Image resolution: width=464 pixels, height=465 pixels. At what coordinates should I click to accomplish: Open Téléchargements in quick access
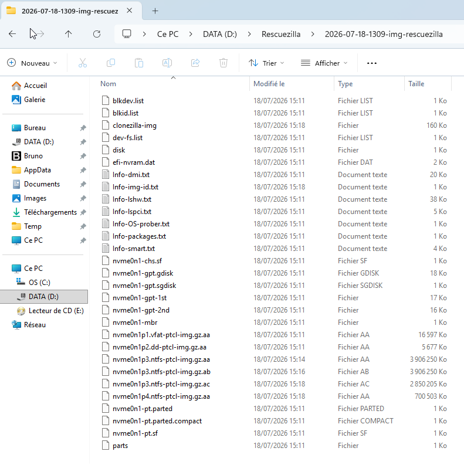(x=50, y=212)
